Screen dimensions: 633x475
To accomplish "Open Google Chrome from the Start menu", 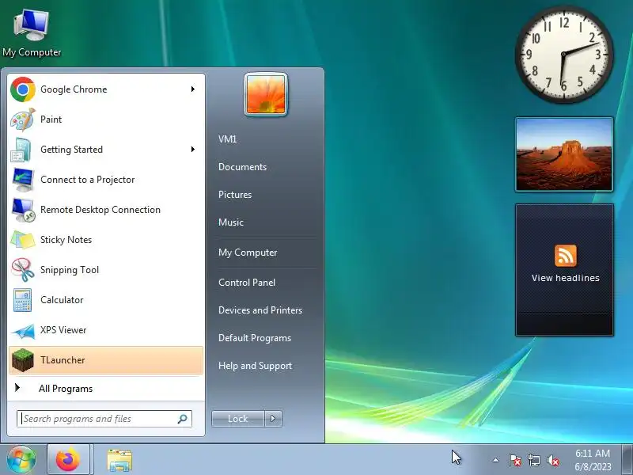I will tap(105, 89).
